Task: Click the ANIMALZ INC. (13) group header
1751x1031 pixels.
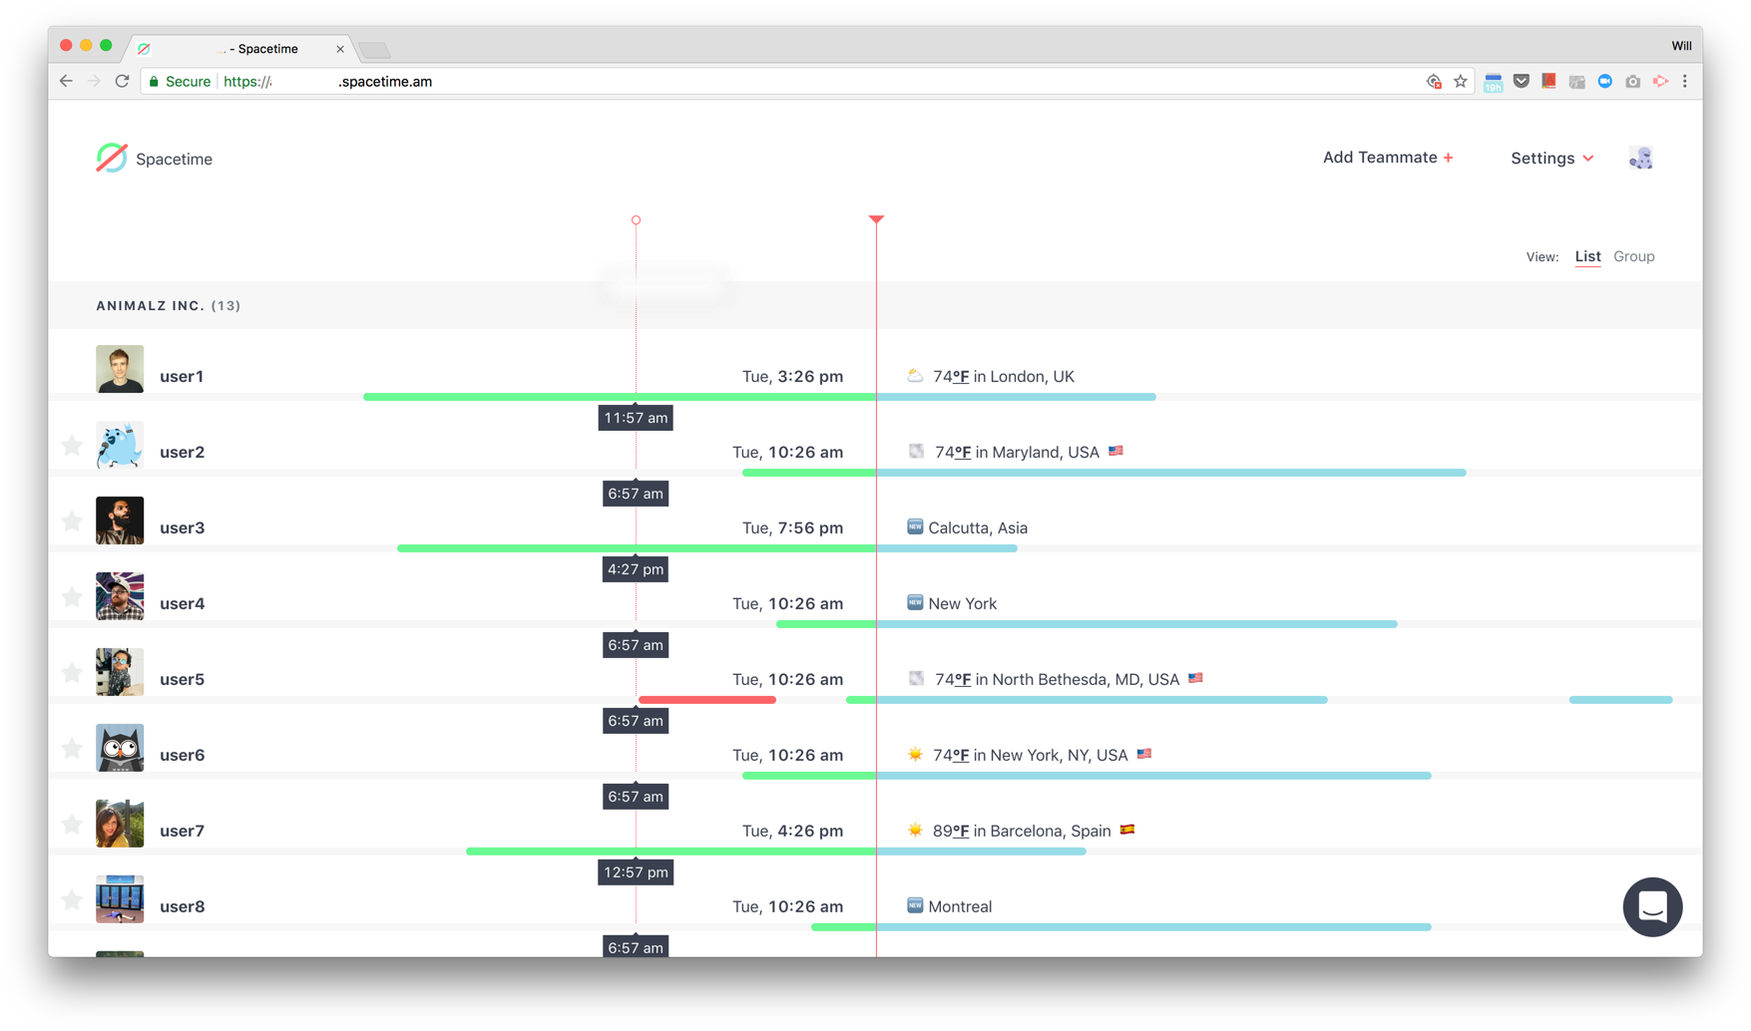Action: pyautogui.click(x=168, y=306)
